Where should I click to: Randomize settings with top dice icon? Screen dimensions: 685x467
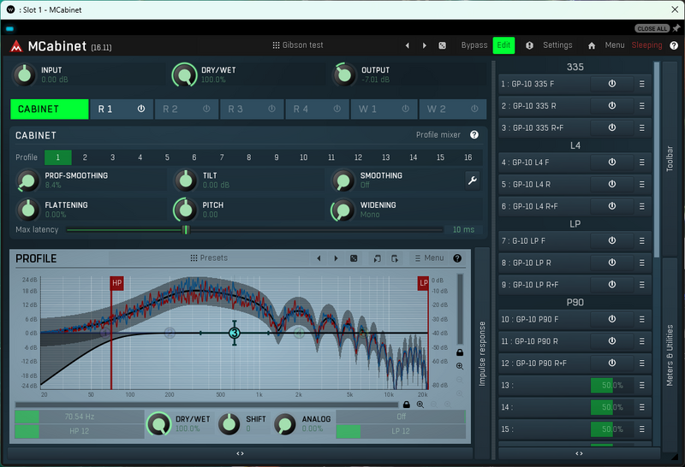point(442,45)
